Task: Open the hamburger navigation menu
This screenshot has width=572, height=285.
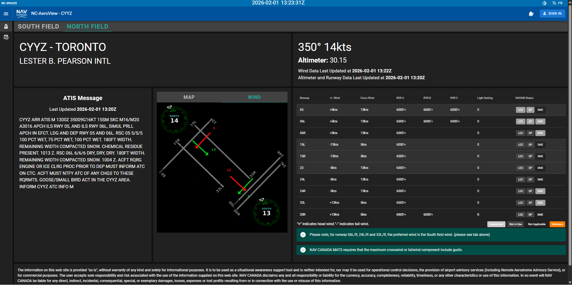Action: 5,13
